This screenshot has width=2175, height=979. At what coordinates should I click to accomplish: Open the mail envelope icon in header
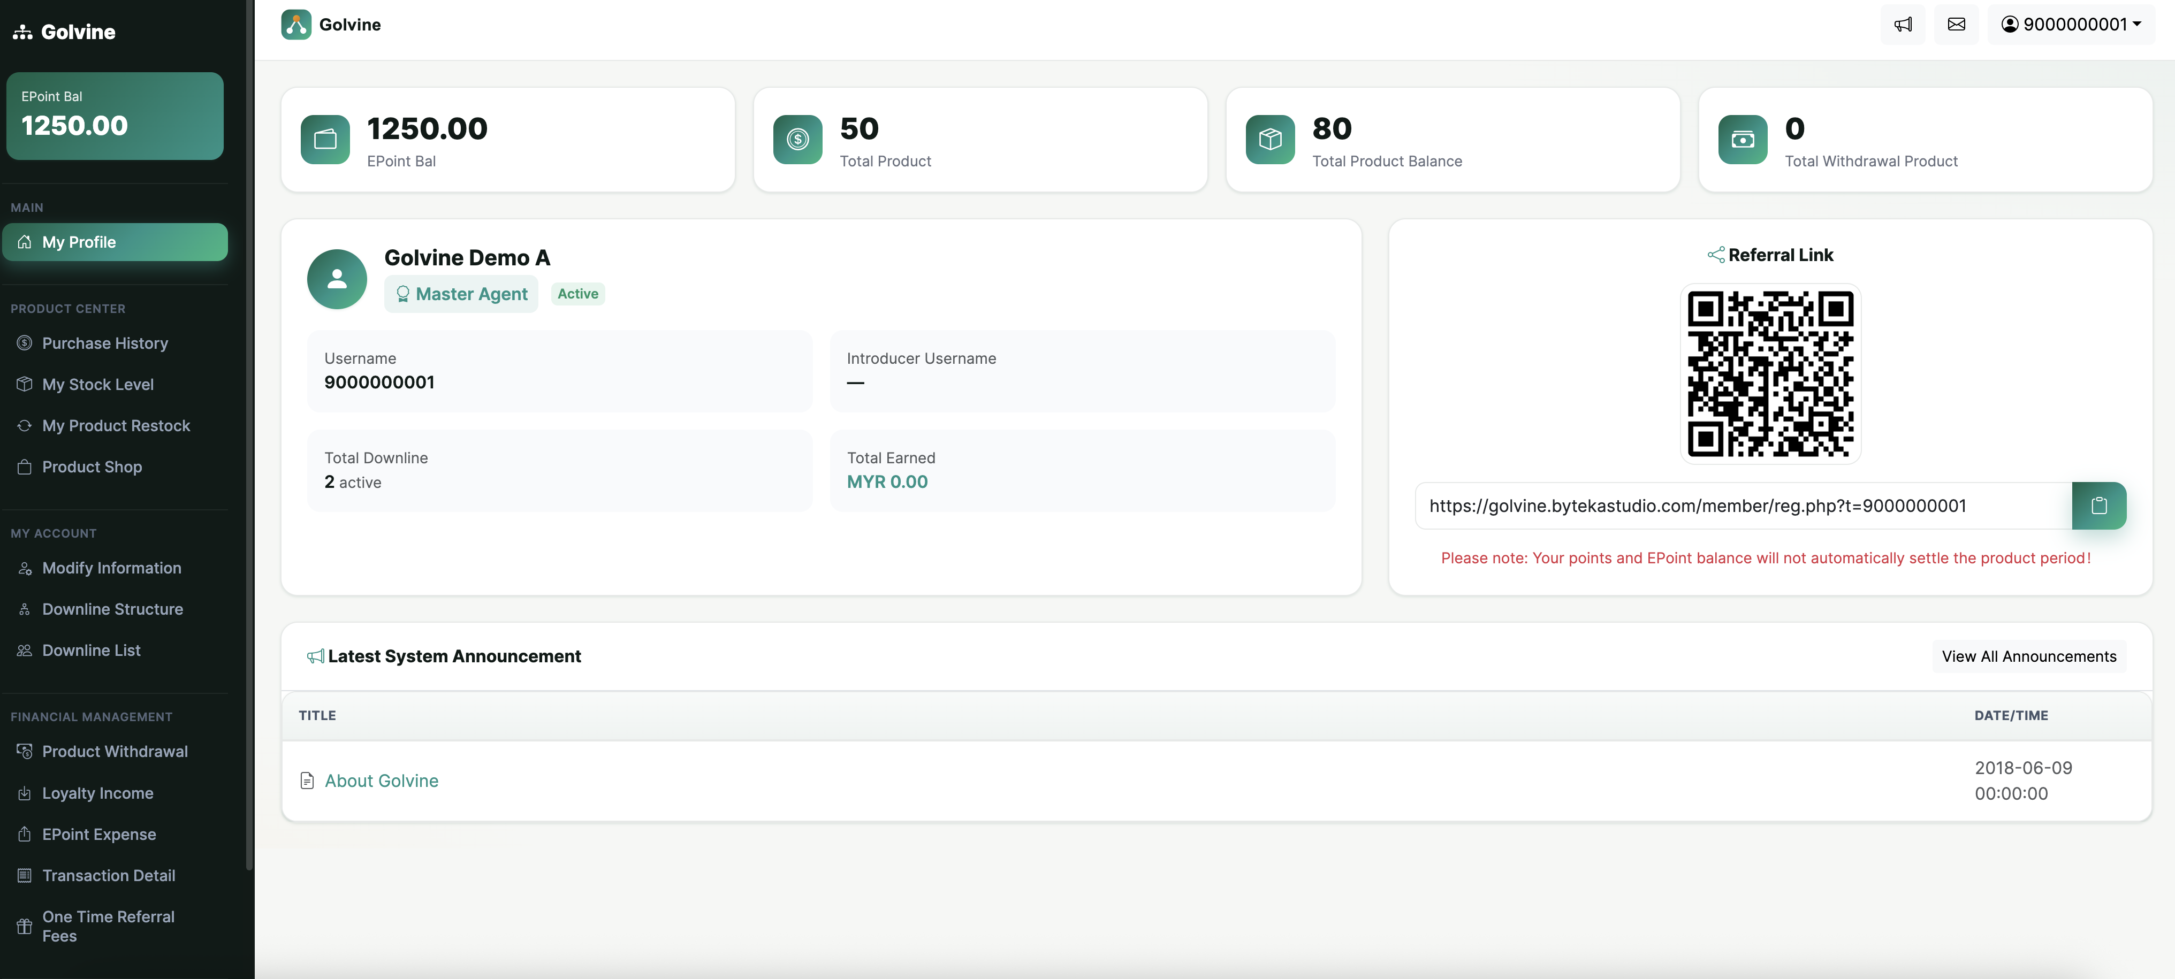click(x=1956, y=25)
